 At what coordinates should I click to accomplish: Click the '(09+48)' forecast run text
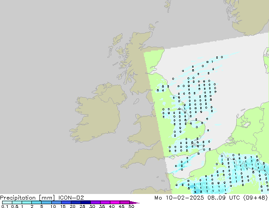click(x=255, y=198)
